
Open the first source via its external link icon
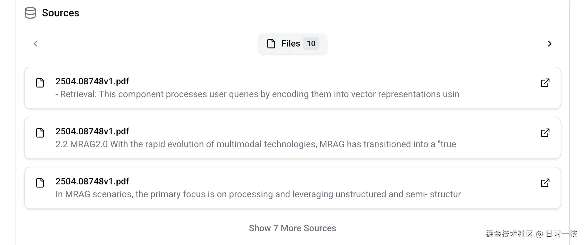point(545,83)
